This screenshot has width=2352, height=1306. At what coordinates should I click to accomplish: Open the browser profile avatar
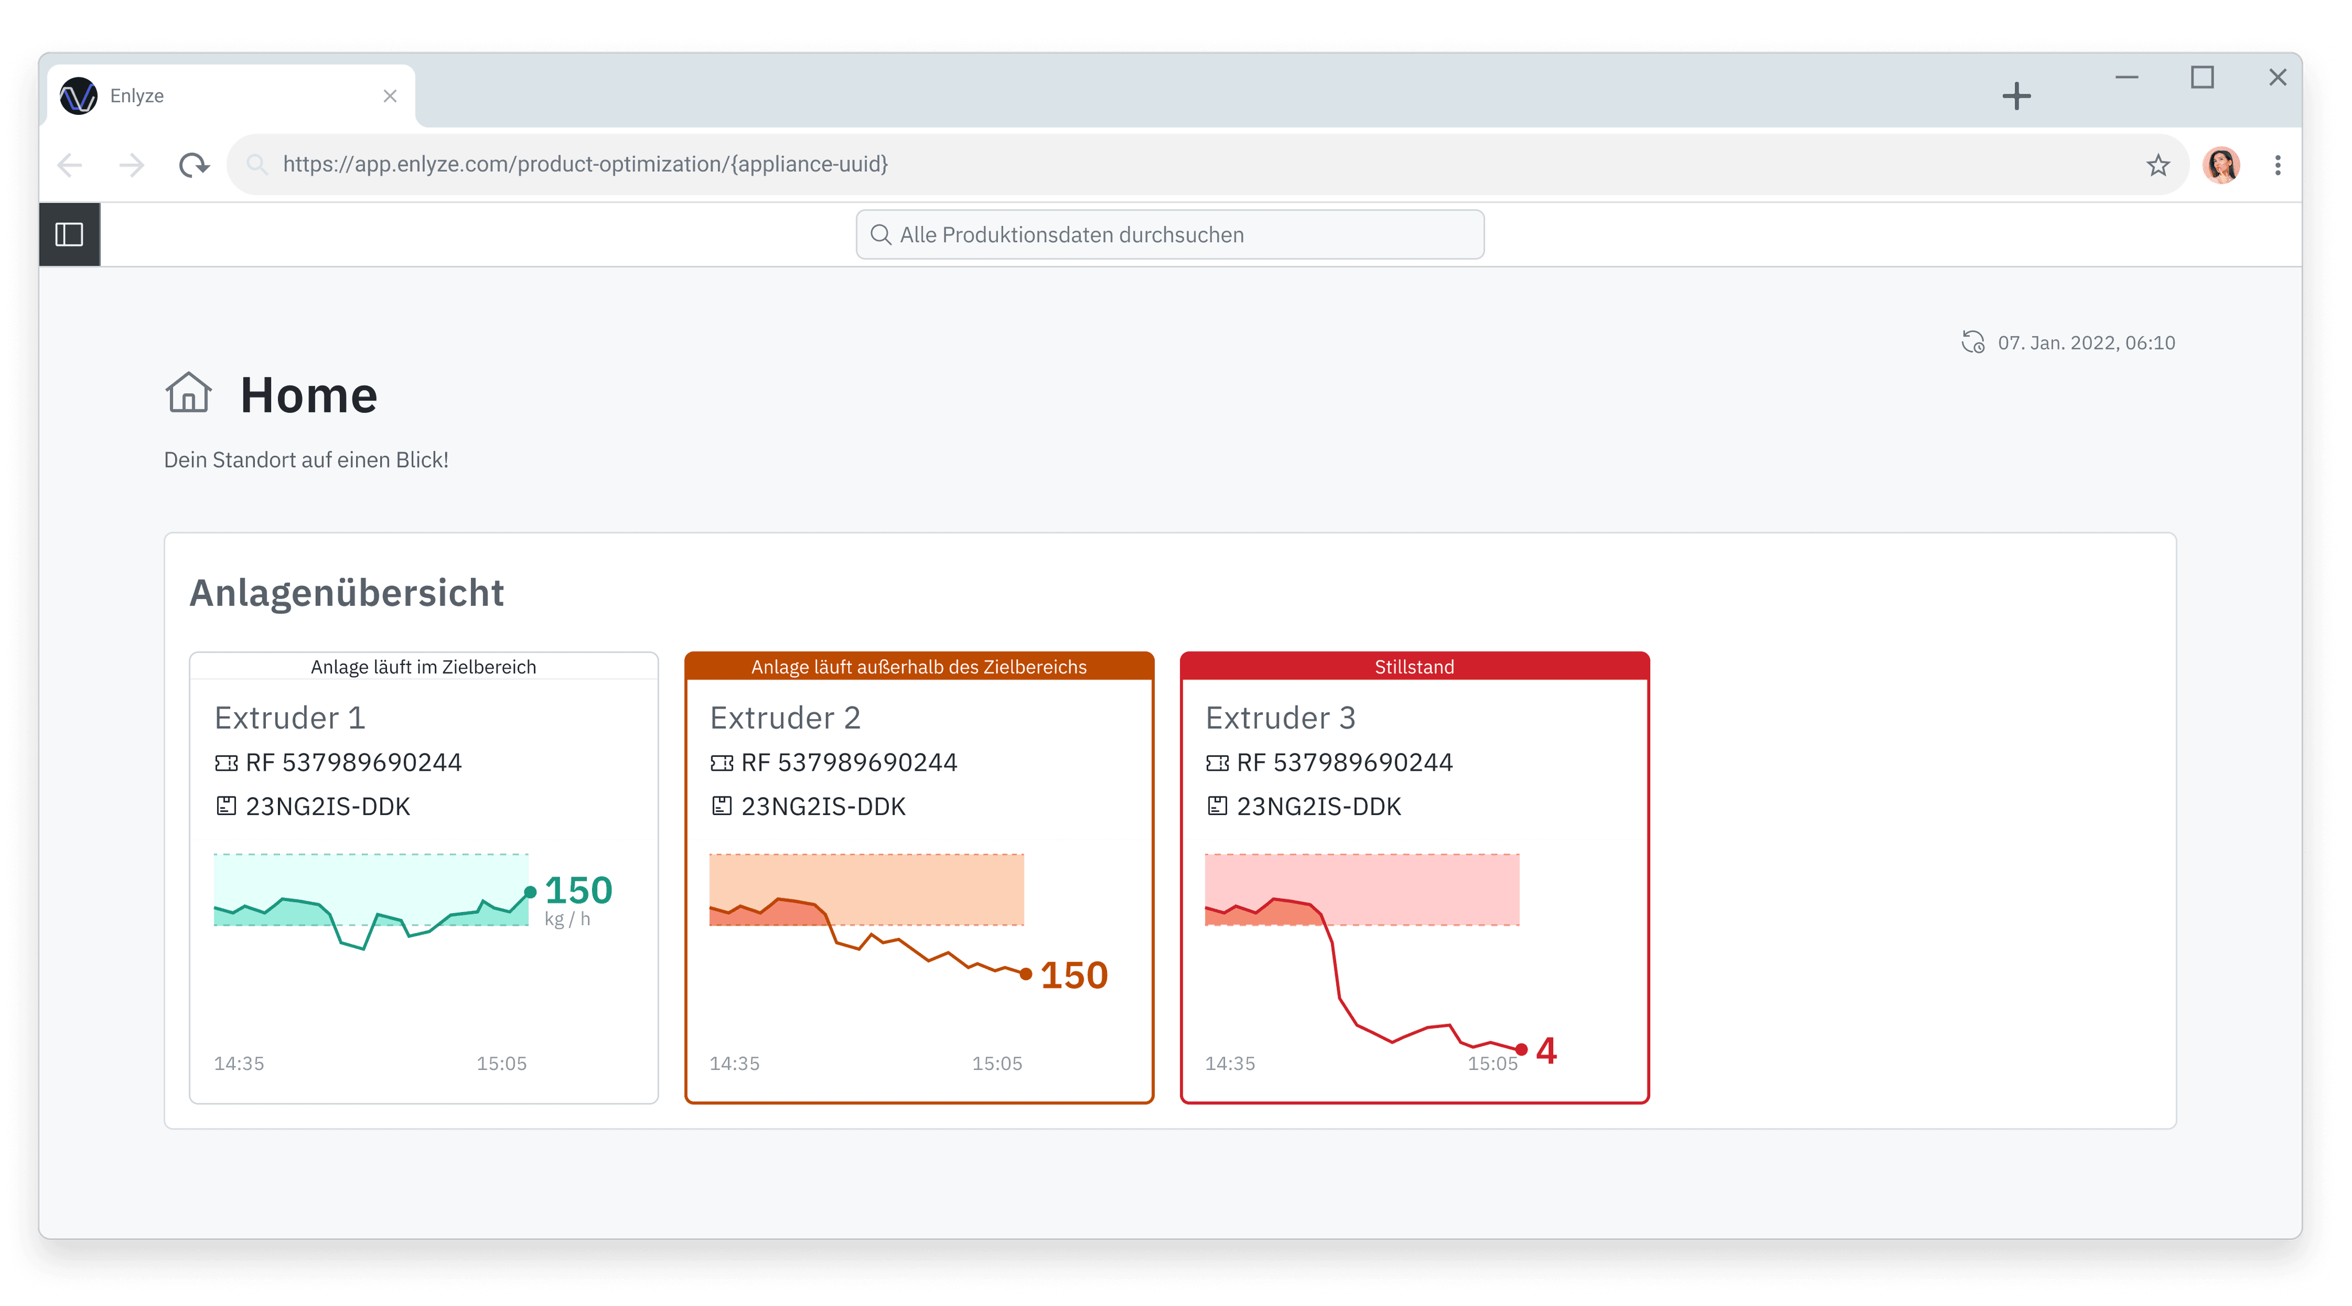point(2222,165)
